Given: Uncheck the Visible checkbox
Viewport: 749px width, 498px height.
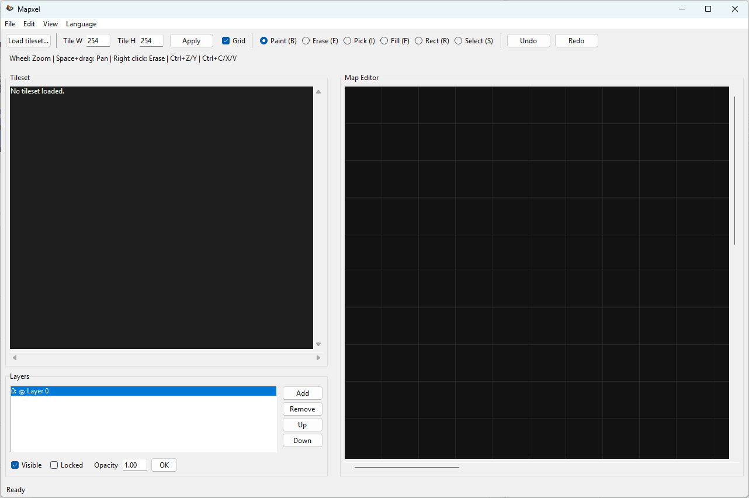Looking at the screenshot, I should point(13,465).
